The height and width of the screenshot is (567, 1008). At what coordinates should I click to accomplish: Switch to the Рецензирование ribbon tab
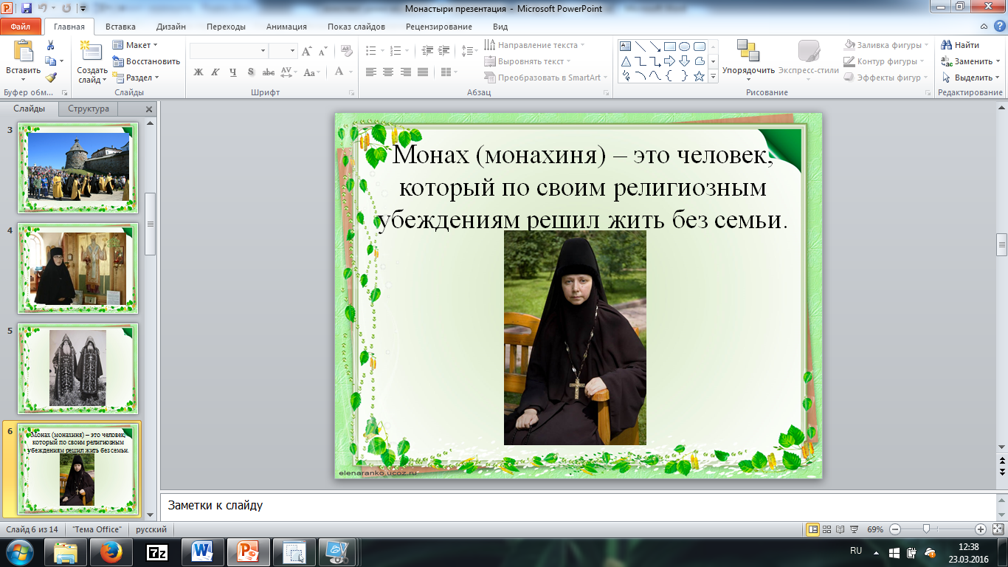(439, 27)
